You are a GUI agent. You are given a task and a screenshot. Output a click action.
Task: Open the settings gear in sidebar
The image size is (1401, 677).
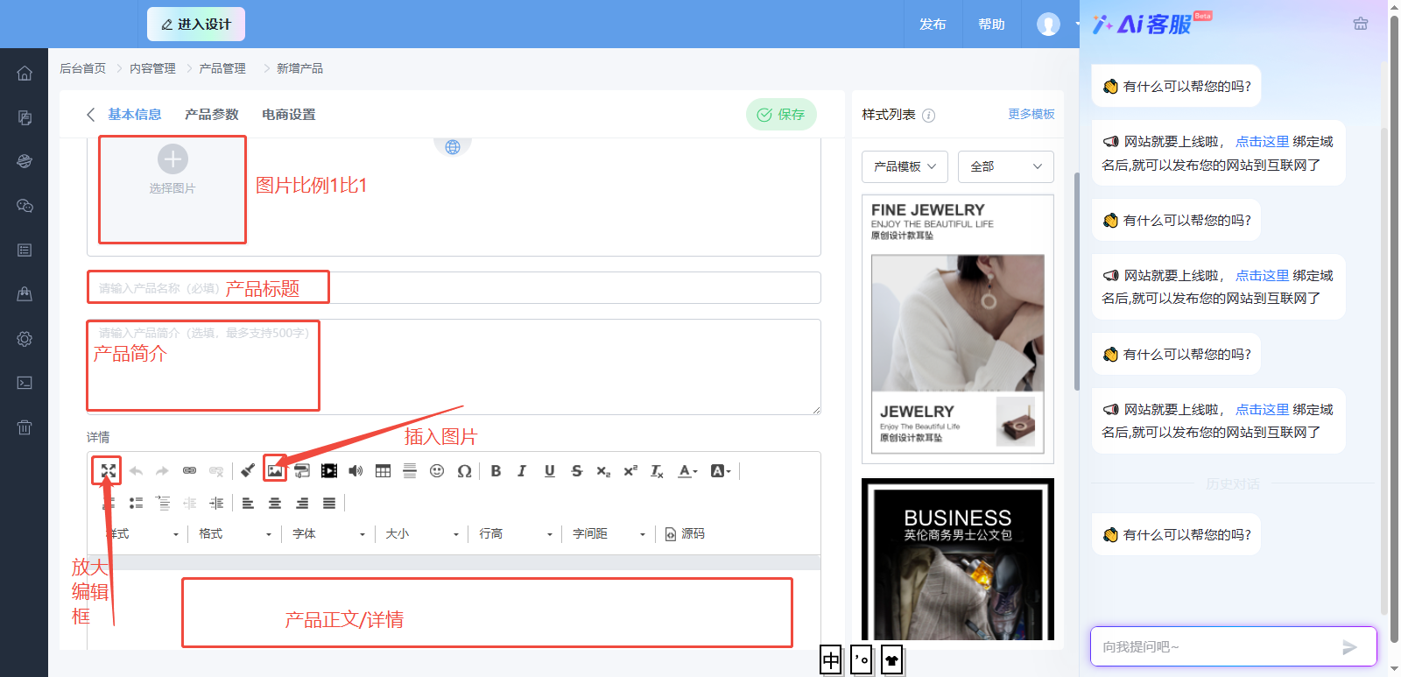pos(25,339)
